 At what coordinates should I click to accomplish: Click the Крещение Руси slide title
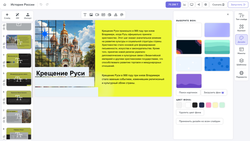pos(61,73)
